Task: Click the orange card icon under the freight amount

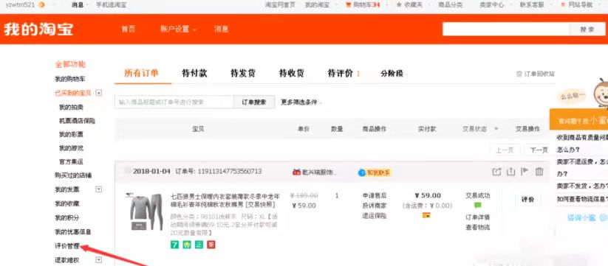Action: 426,215
